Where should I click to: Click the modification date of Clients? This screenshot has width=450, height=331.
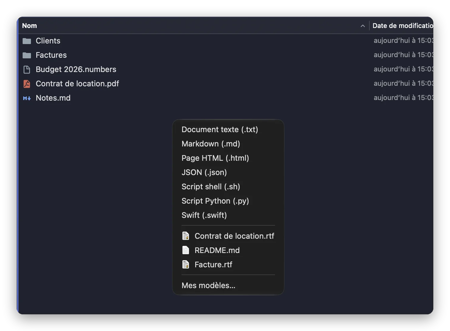pos(403,40)
